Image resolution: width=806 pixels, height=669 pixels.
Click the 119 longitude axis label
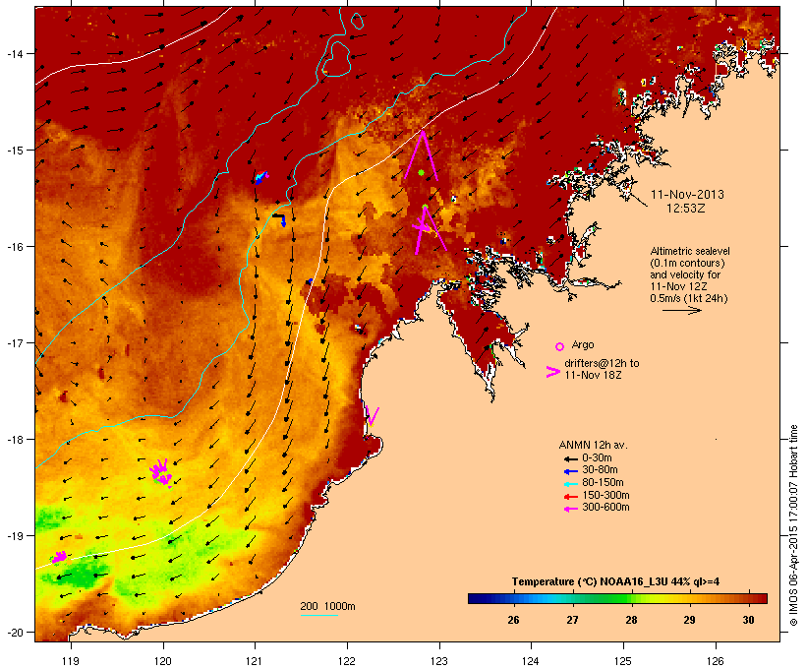pos(71,661)
